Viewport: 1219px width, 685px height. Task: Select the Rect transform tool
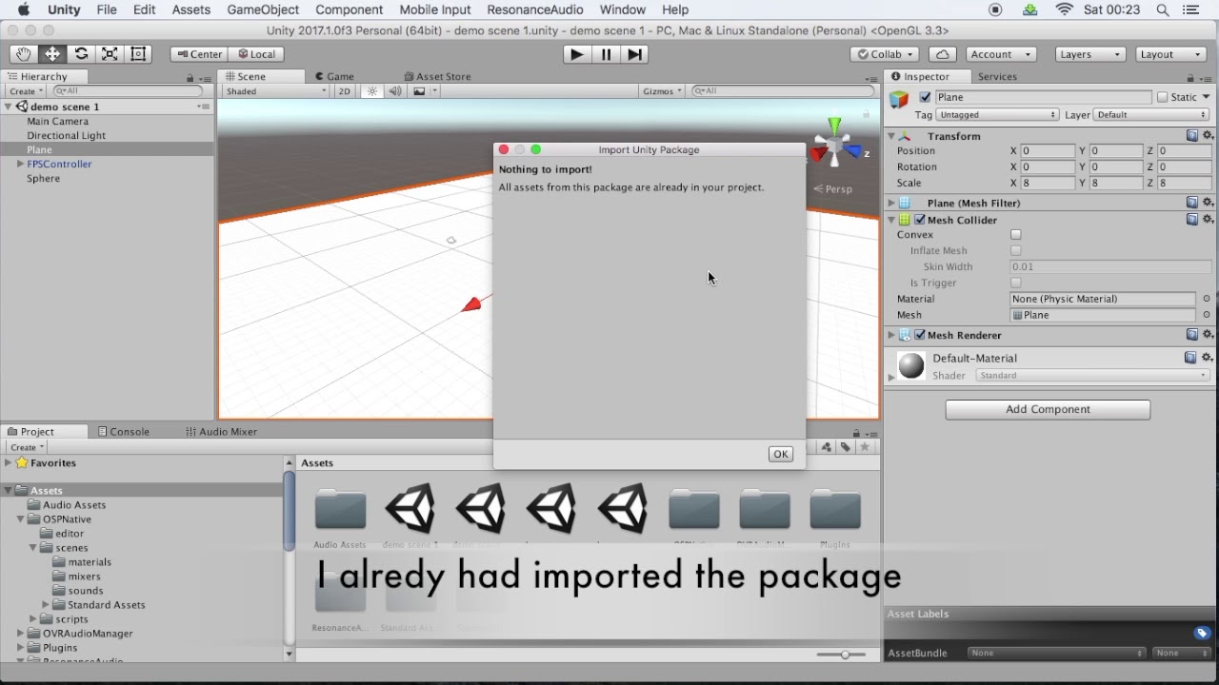pyautogui.click(x=138, y=54)
